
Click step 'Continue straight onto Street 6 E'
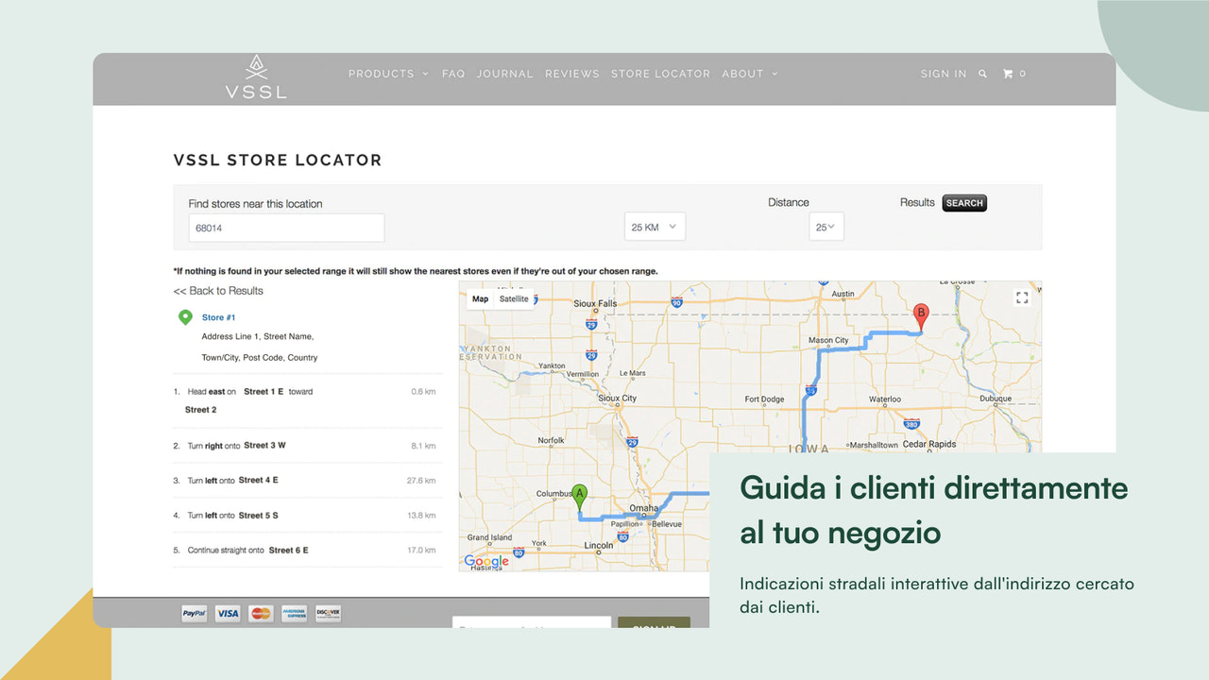[308, 550]
